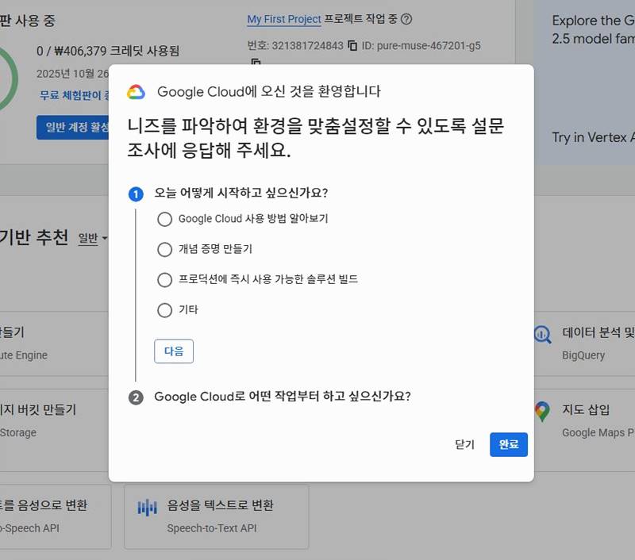Screen dimensions: 635x560
Task: Copy the project number 321381724843
Action: coord(352,46)
